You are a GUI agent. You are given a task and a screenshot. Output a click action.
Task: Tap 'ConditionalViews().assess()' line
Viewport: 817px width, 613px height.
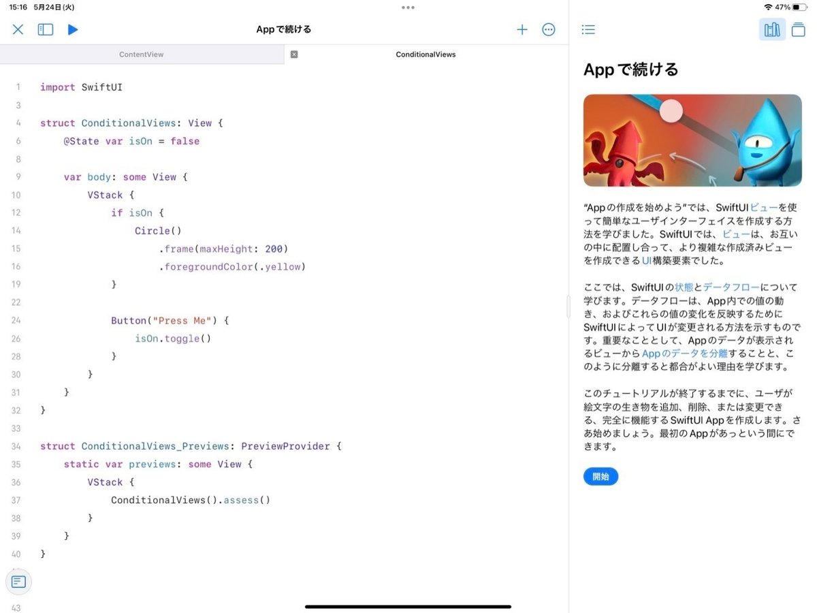(191, 500)
